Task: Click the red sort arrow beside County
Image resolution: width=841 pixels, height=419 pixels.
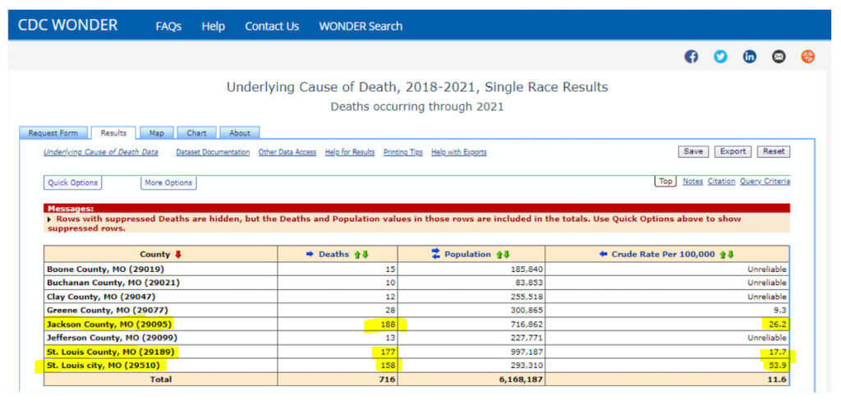Action: point(178,255)
